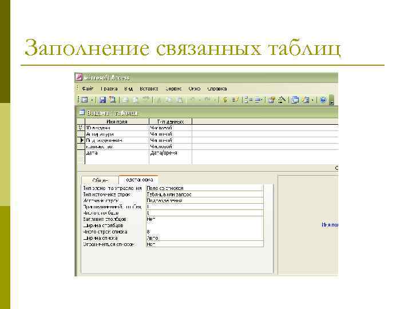Click the Ширина списка value Авто
The width and height of the screenshot is (412, 309).
pos(204,238)
